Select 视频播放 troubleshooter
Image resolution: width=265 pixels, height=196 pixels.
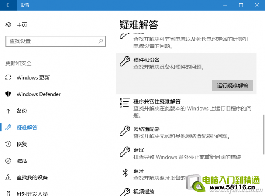click(x=144, y=192)
